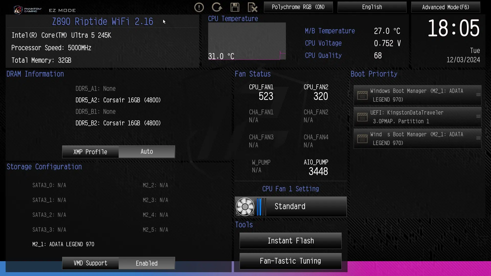Click CHA_FAN4 N/A entry
This screenshot has width=491, height=276.
pos(316,141)
